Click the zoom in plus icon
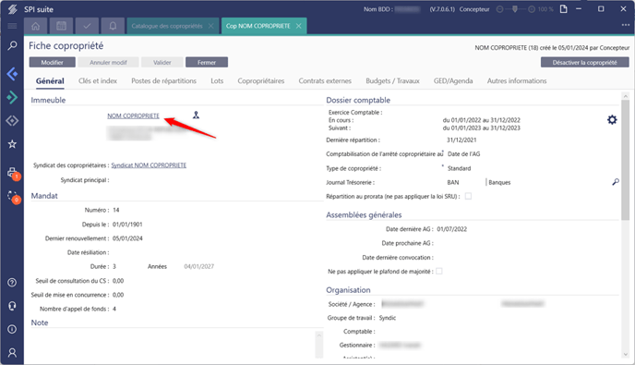 click(532, 9)
